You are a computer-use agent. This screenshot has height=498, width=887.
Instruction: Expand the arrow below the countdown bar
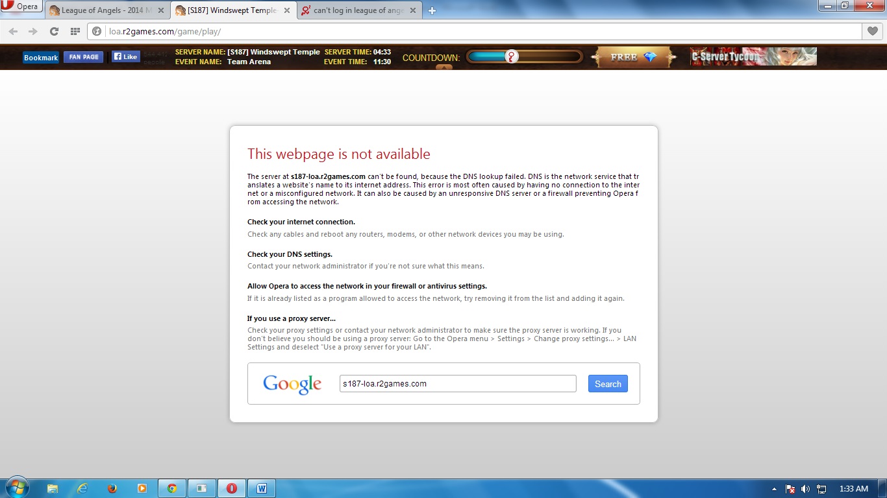coord(444,67)
